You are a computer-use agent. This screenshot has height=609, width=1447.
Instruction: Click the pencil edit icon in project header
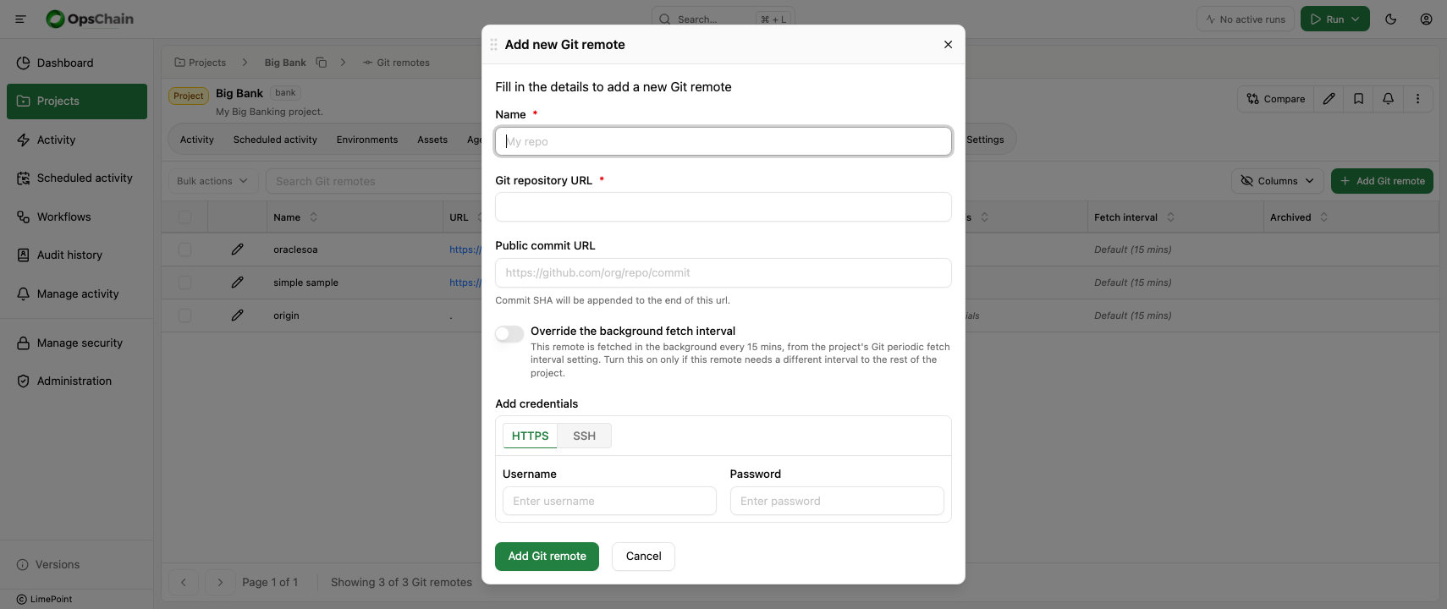[1329, 99]
